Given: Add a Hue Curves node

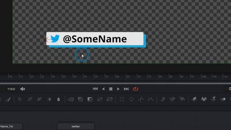Looking at the screenshot, I should 40,99.
